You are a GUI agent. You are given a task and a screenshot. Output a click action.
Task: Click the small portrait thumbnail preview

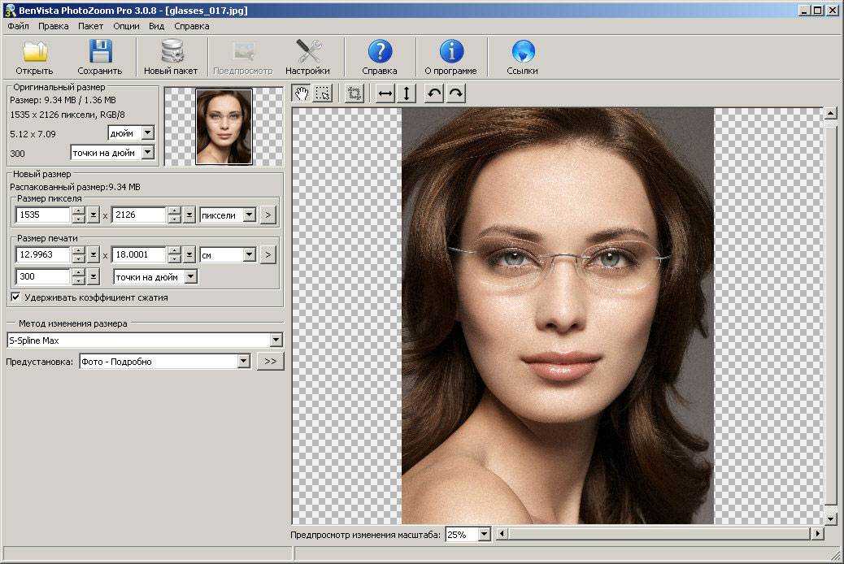click(x=224, y=127)
